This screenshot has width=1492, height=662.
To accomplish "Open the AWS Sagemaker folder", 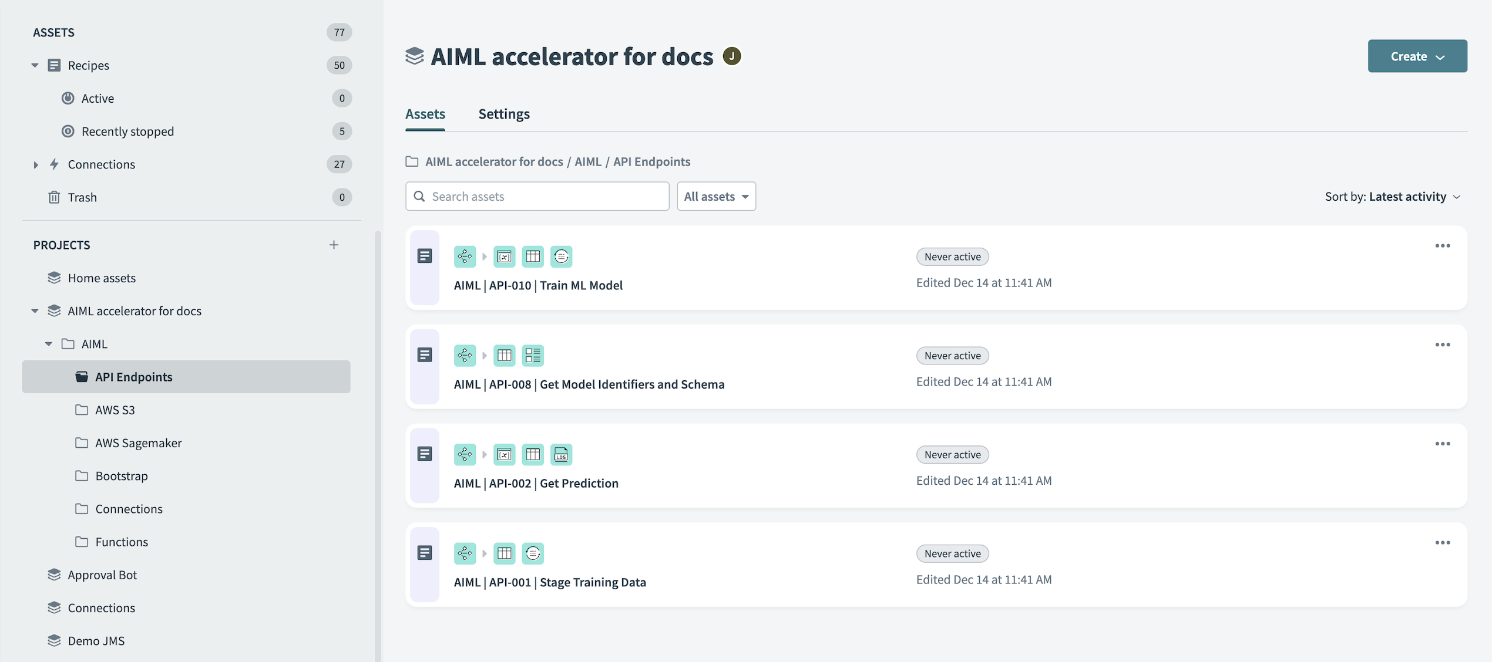I will pos(138,443).
